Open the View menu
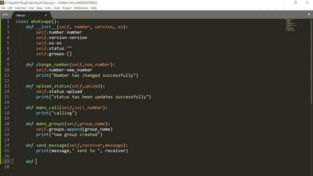This screenshot has width=313, height=176. [39, 8]
